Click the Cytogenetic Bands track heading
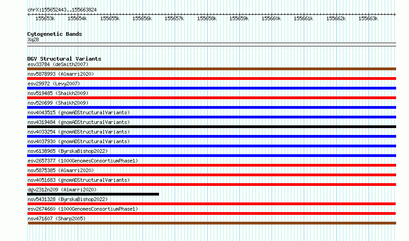 pyautogui.click(x=55, y=34)
